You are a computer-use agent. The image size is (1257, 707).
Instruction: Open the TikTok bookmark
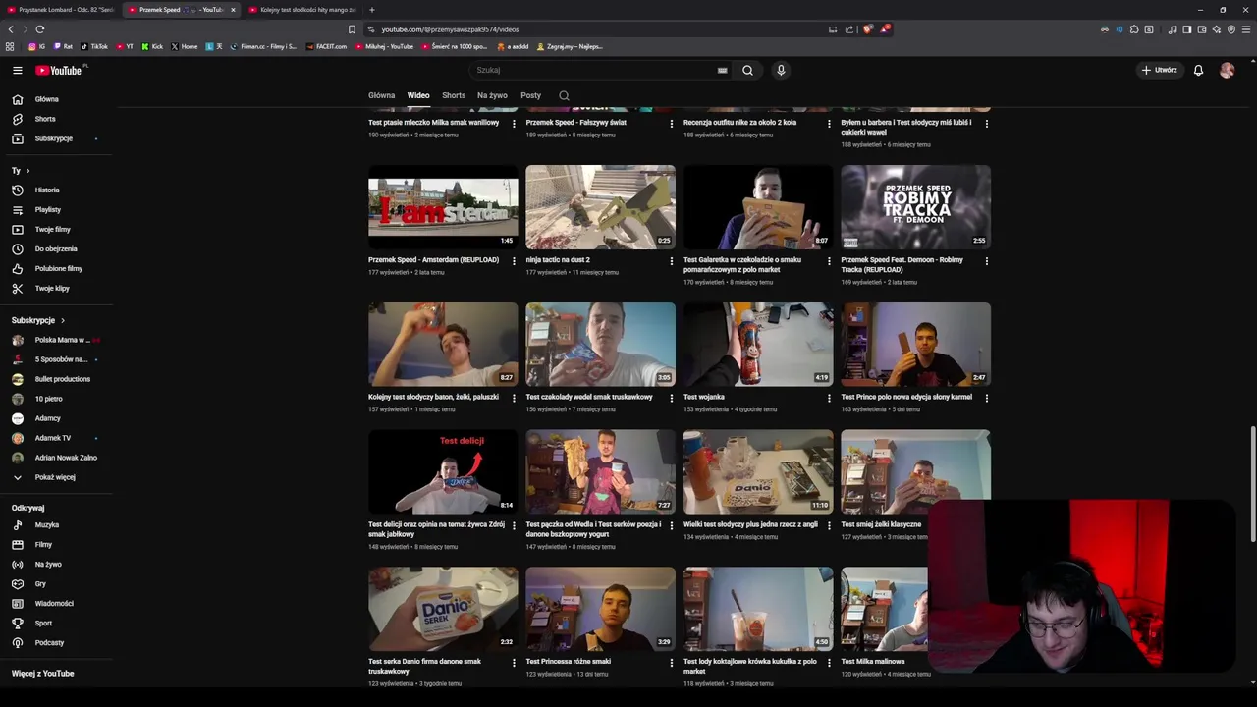click(94, 46)
